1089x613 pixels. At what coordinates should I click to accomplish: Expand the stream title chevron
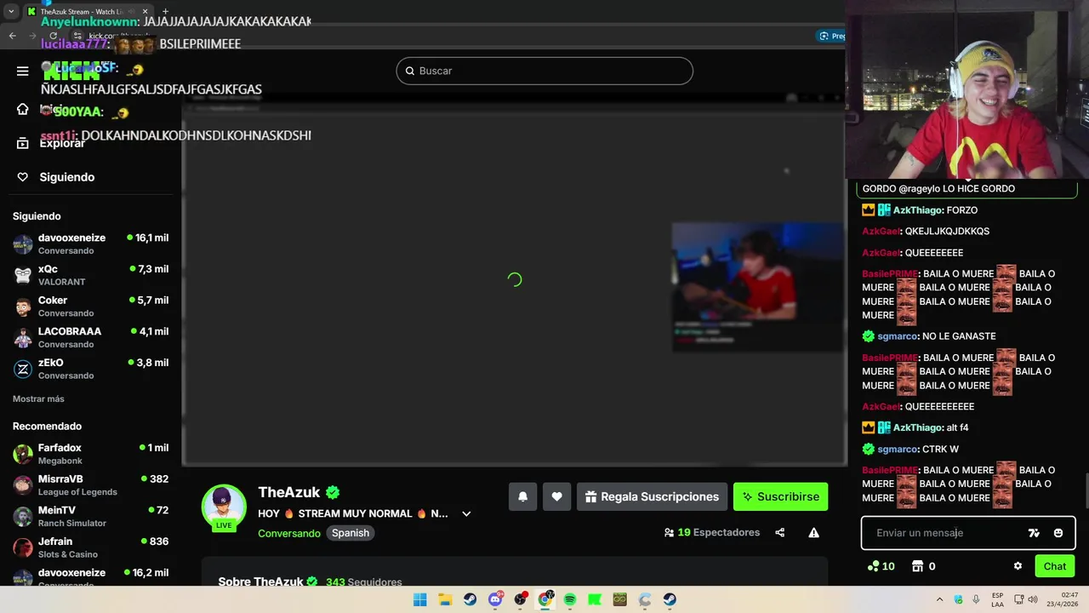point(466,514)
